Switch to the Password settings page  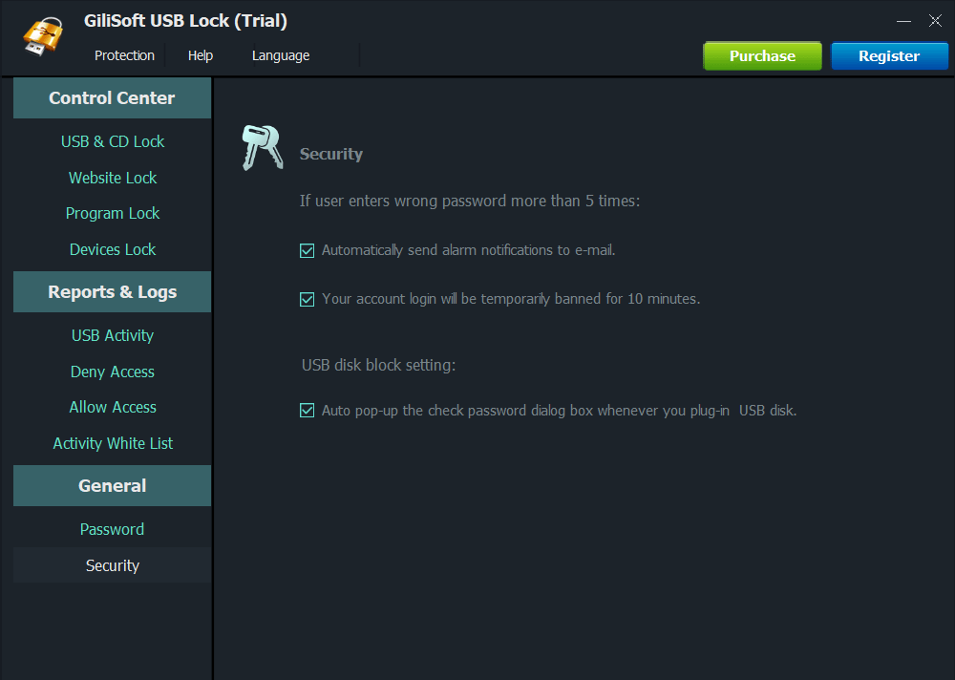click(113, 529)
